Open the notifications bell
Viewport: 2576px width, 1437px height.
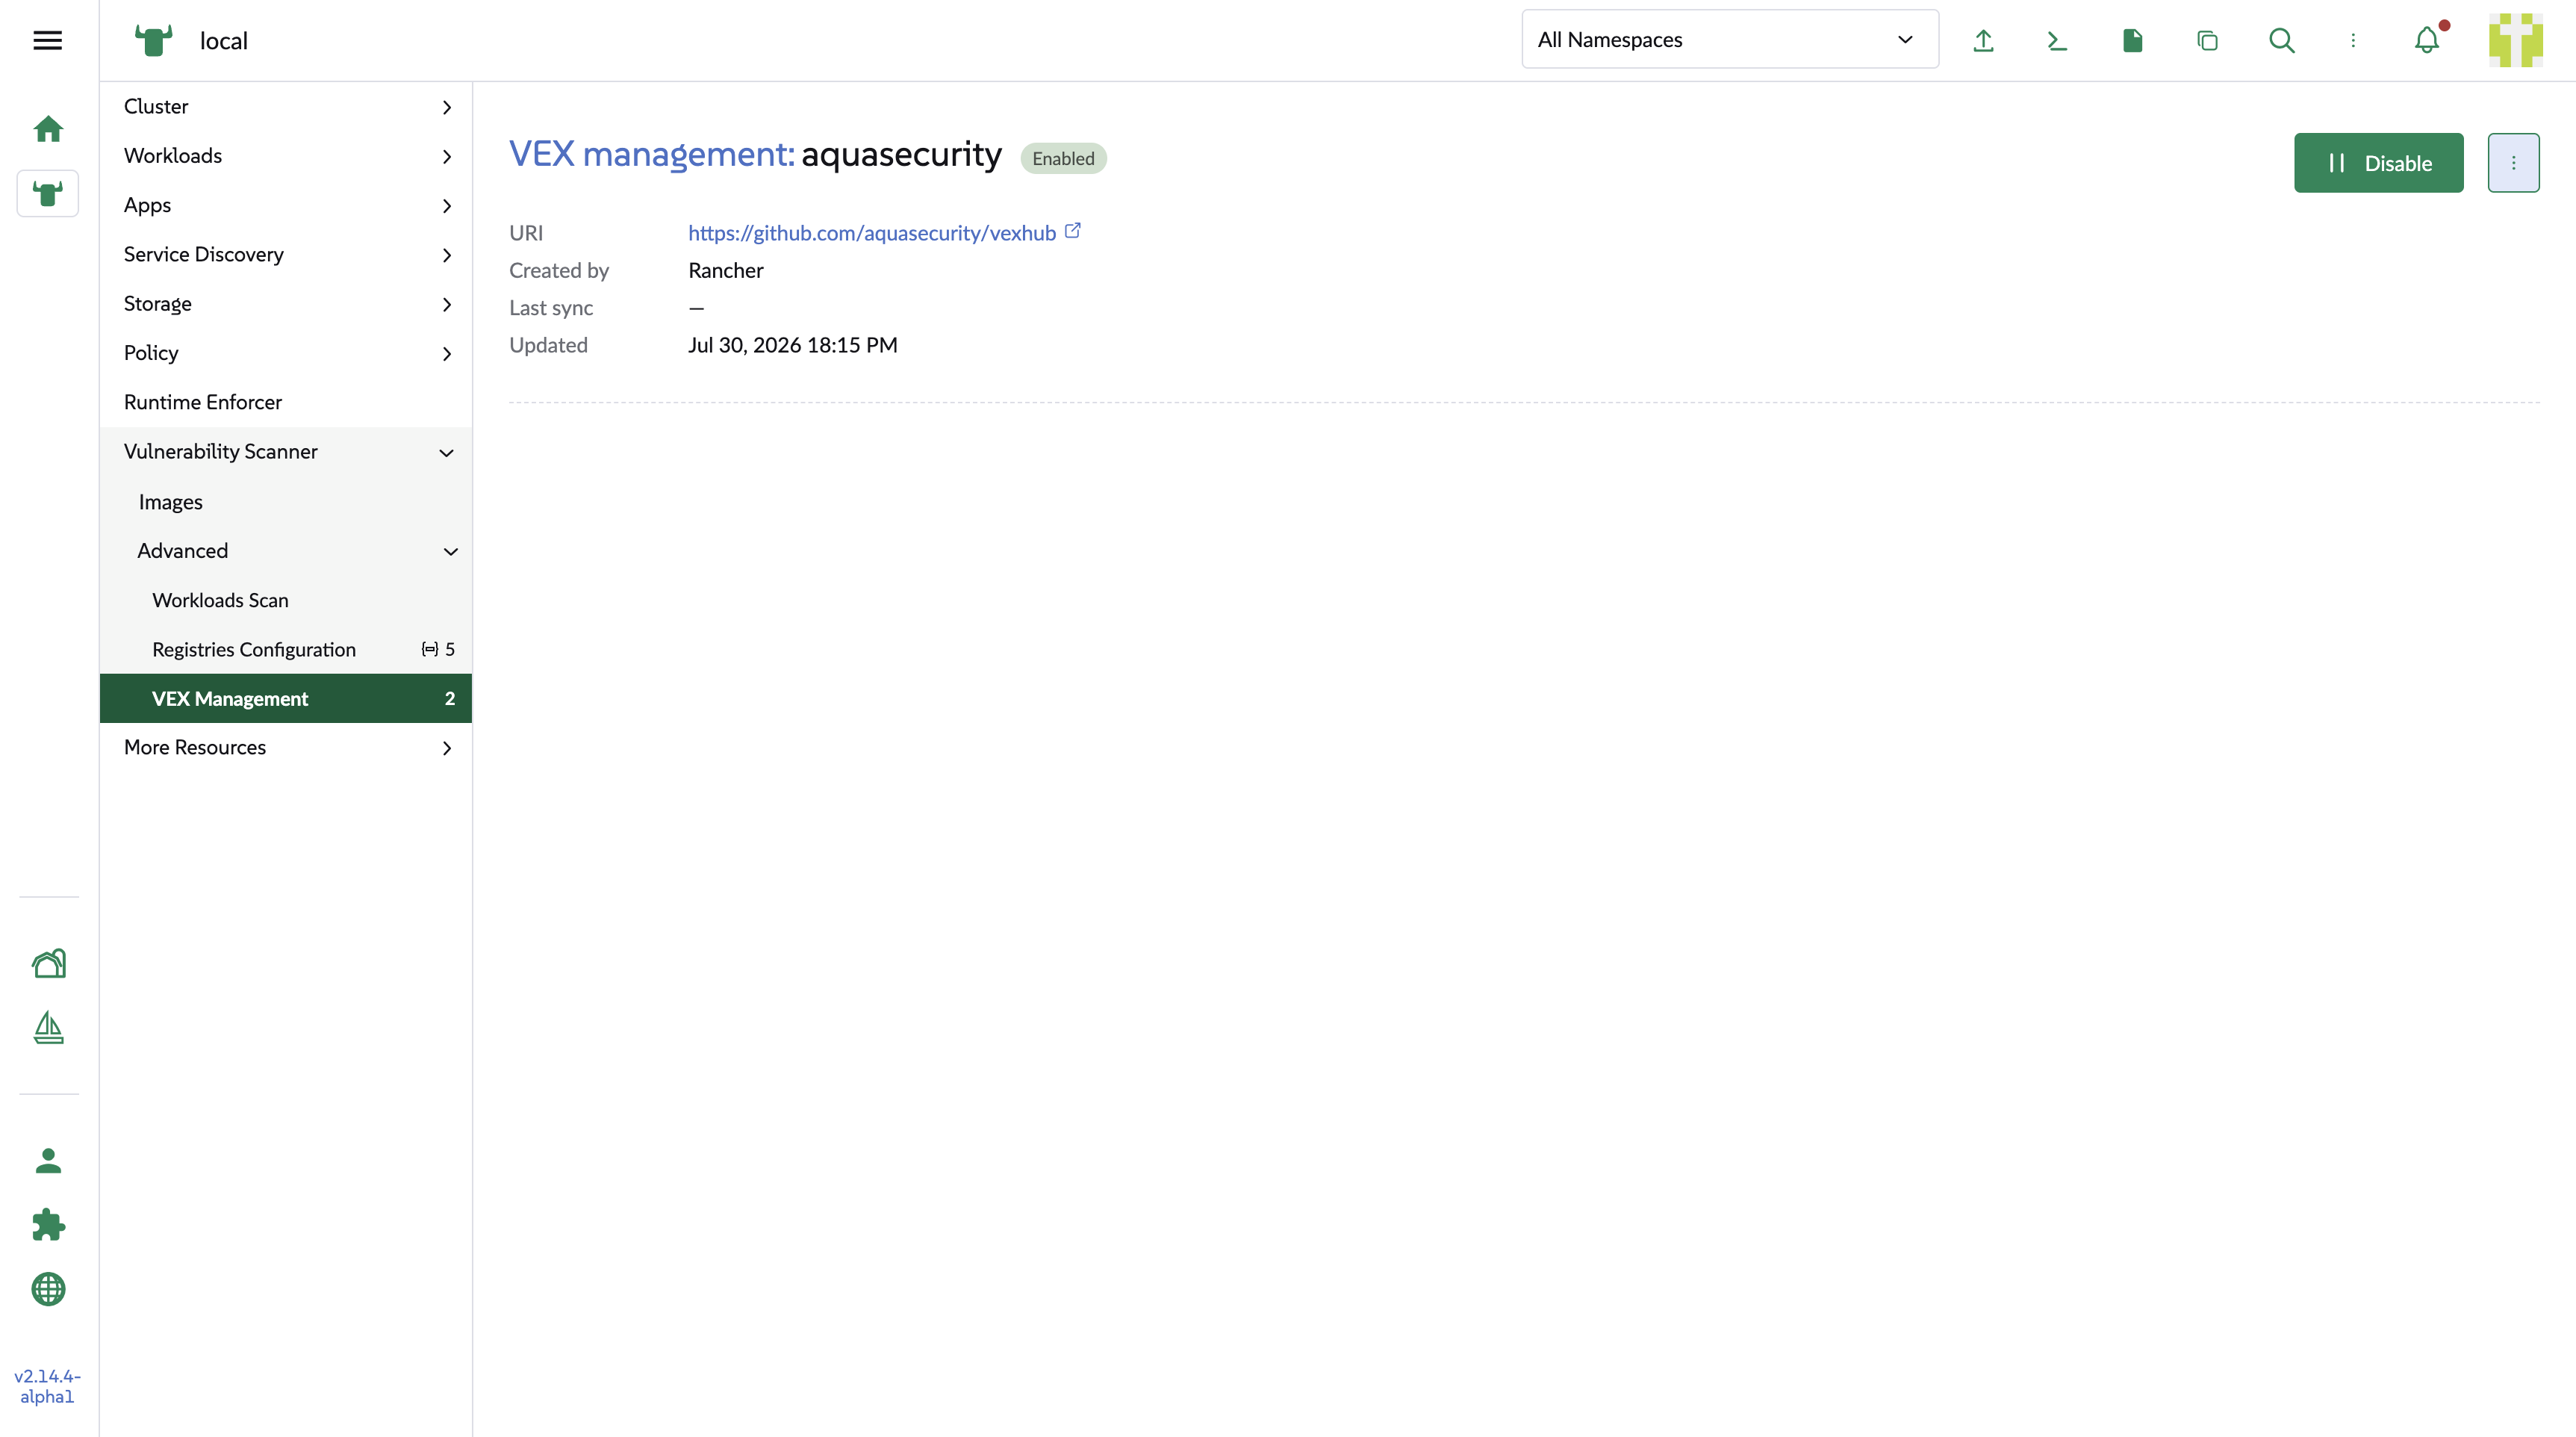2427,40
